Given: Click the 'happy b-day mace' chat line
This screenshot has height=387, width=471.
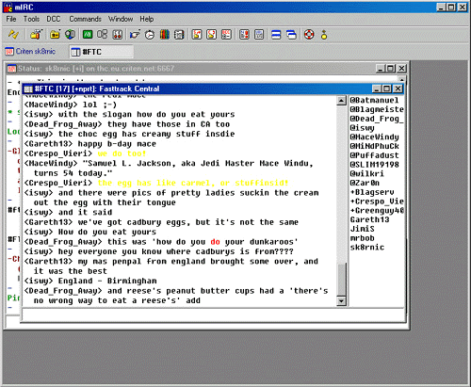Looking at the screenshot, I should click(117, 144).
